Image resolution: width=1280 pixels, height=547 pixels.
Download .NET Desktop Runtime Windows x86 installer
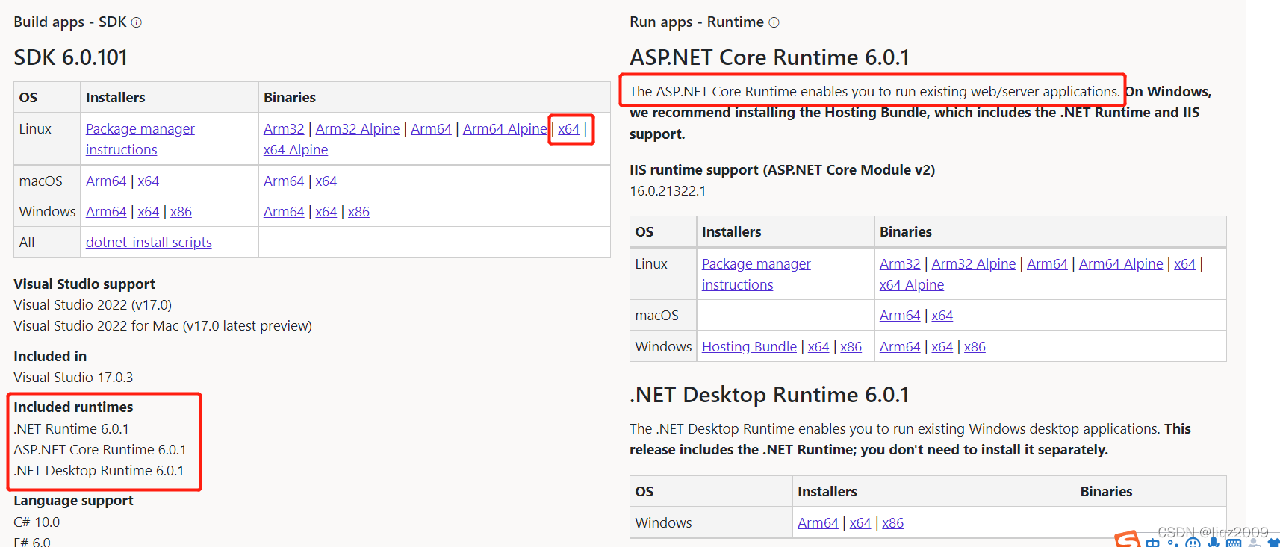tap(892, 522)
